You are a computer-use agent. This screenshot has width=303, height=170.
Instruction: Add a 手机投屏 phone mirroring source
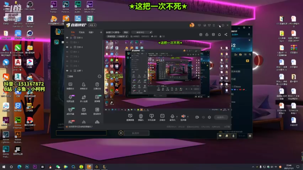(x=151, y=117)
